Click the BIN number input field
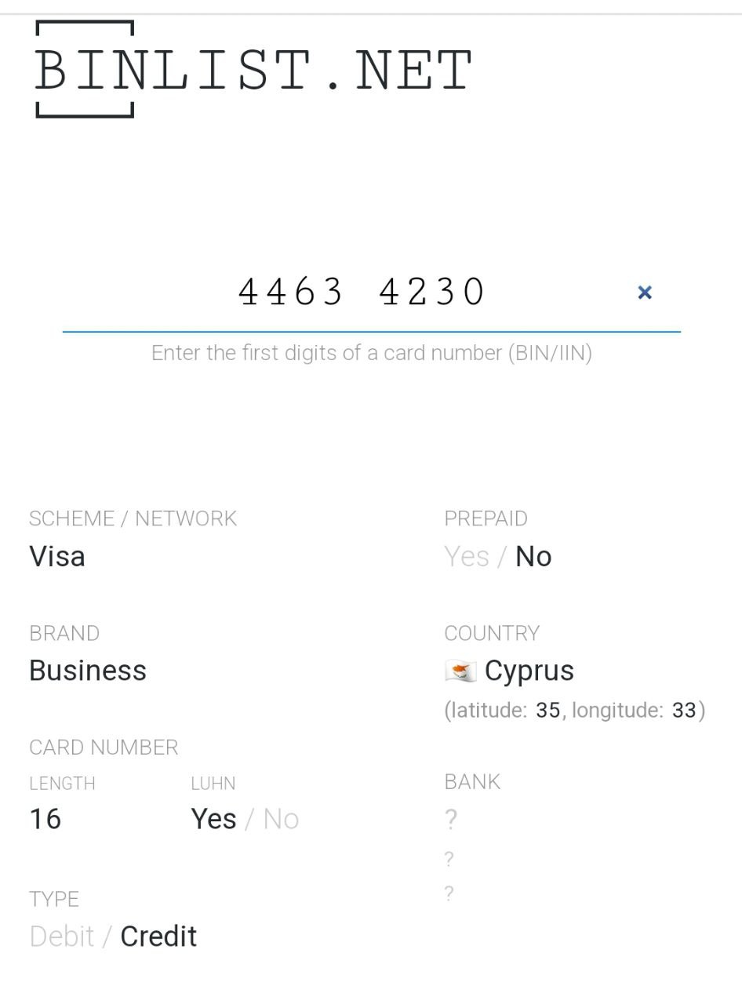 click(362, 293)
